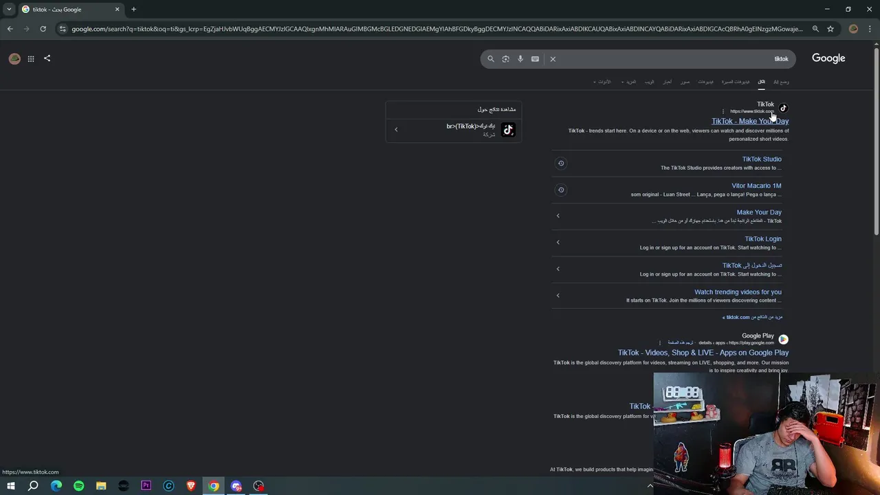Clear the search box with the X
The image size is (880, 495).
tap(553, 59)
